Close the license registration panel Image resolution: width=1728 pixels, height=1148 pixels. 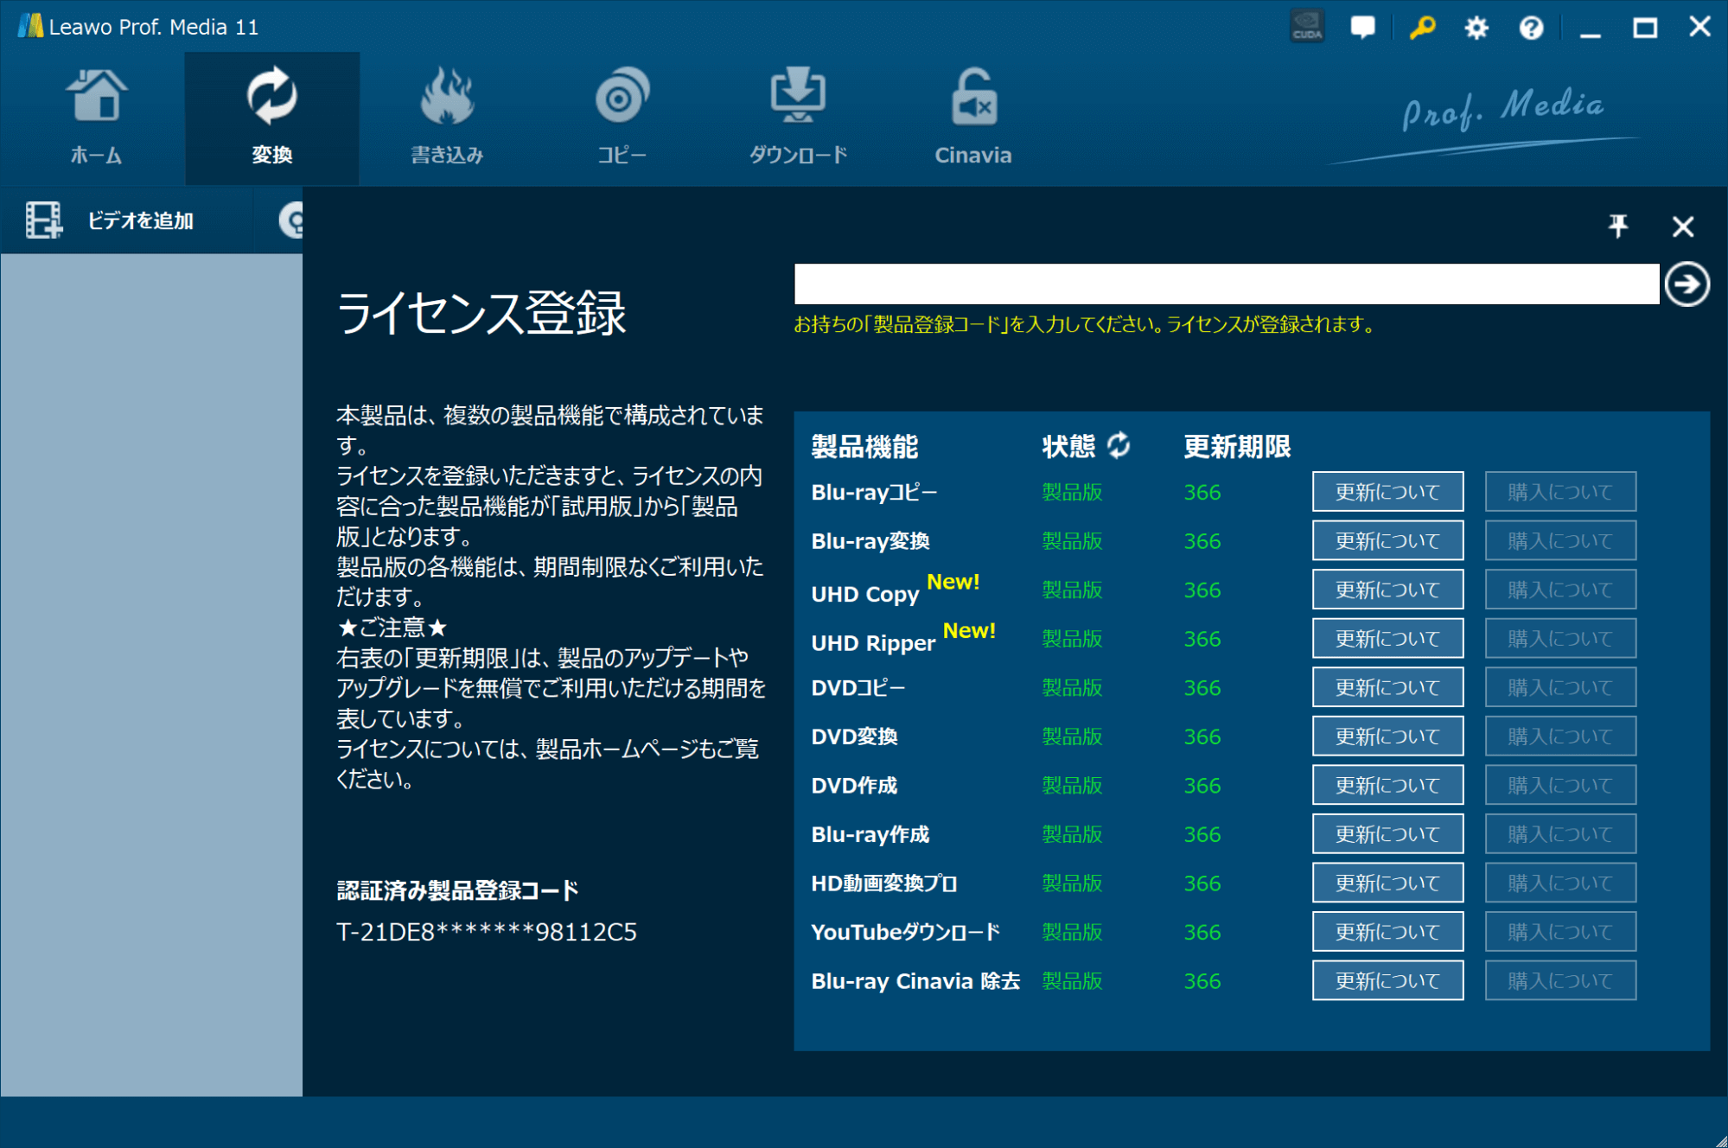coord(1682,226)
